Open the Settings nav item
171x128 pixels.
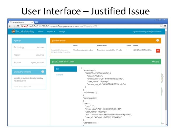[x=62, y=32]
